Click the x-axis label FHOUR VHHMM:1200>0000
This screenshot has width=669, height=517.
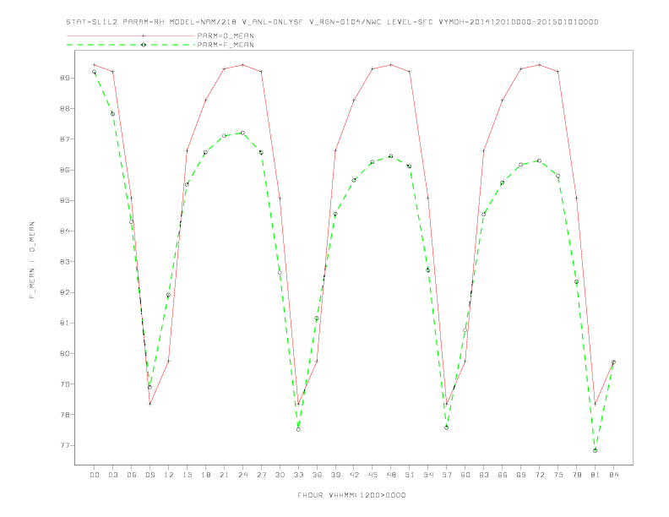click(351, 495)
